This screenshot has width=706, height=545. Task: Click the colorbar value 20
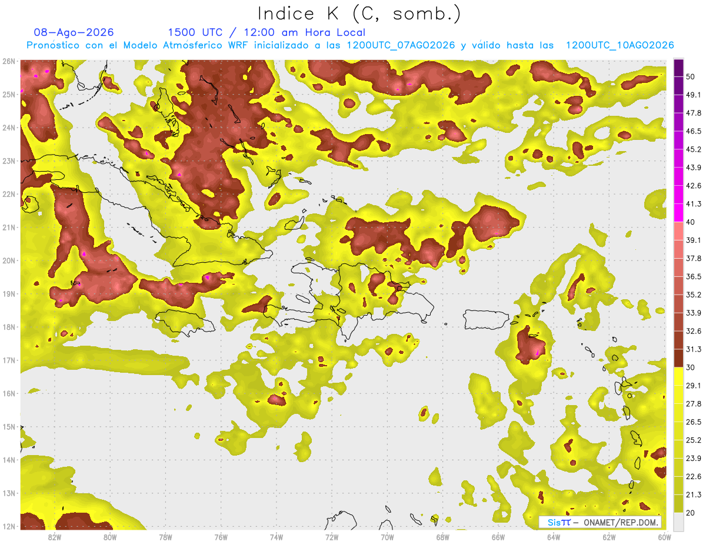[x=691, y=512]
